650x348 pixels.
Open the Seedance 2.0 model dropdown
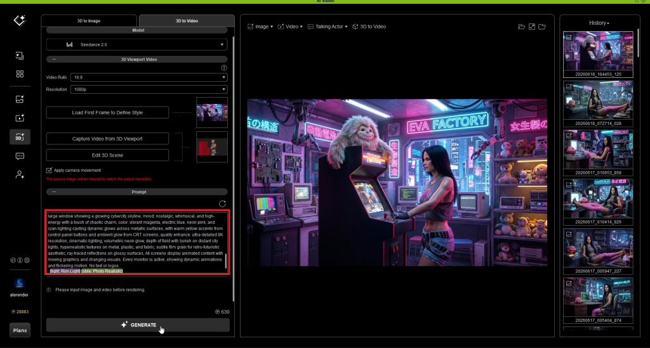pos(137,45)
